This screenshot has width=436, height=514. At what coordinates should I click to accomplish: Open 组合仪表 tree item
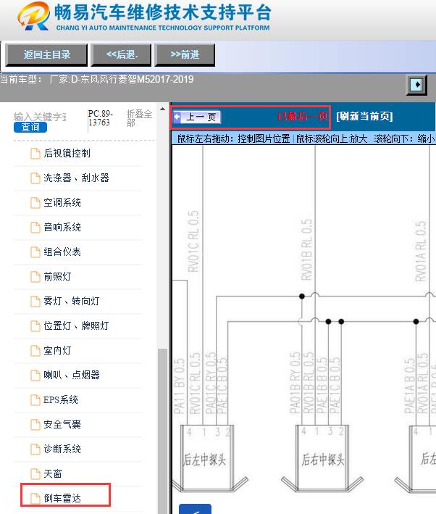(x=62, y=252)
